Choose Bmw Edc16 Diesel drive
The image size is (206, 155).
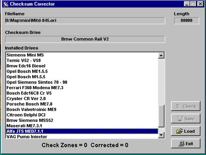[x=82, y=66]
